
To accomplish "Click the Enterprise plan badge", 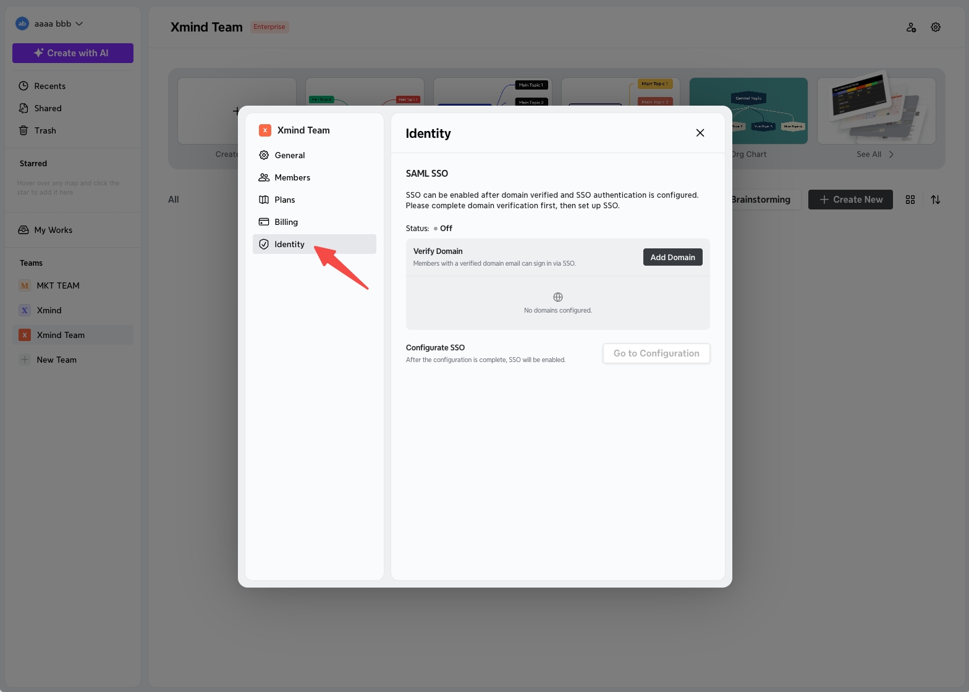I will [269, 27].
